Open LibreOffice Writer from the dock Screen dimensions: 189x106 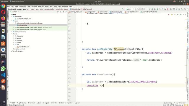3,37
